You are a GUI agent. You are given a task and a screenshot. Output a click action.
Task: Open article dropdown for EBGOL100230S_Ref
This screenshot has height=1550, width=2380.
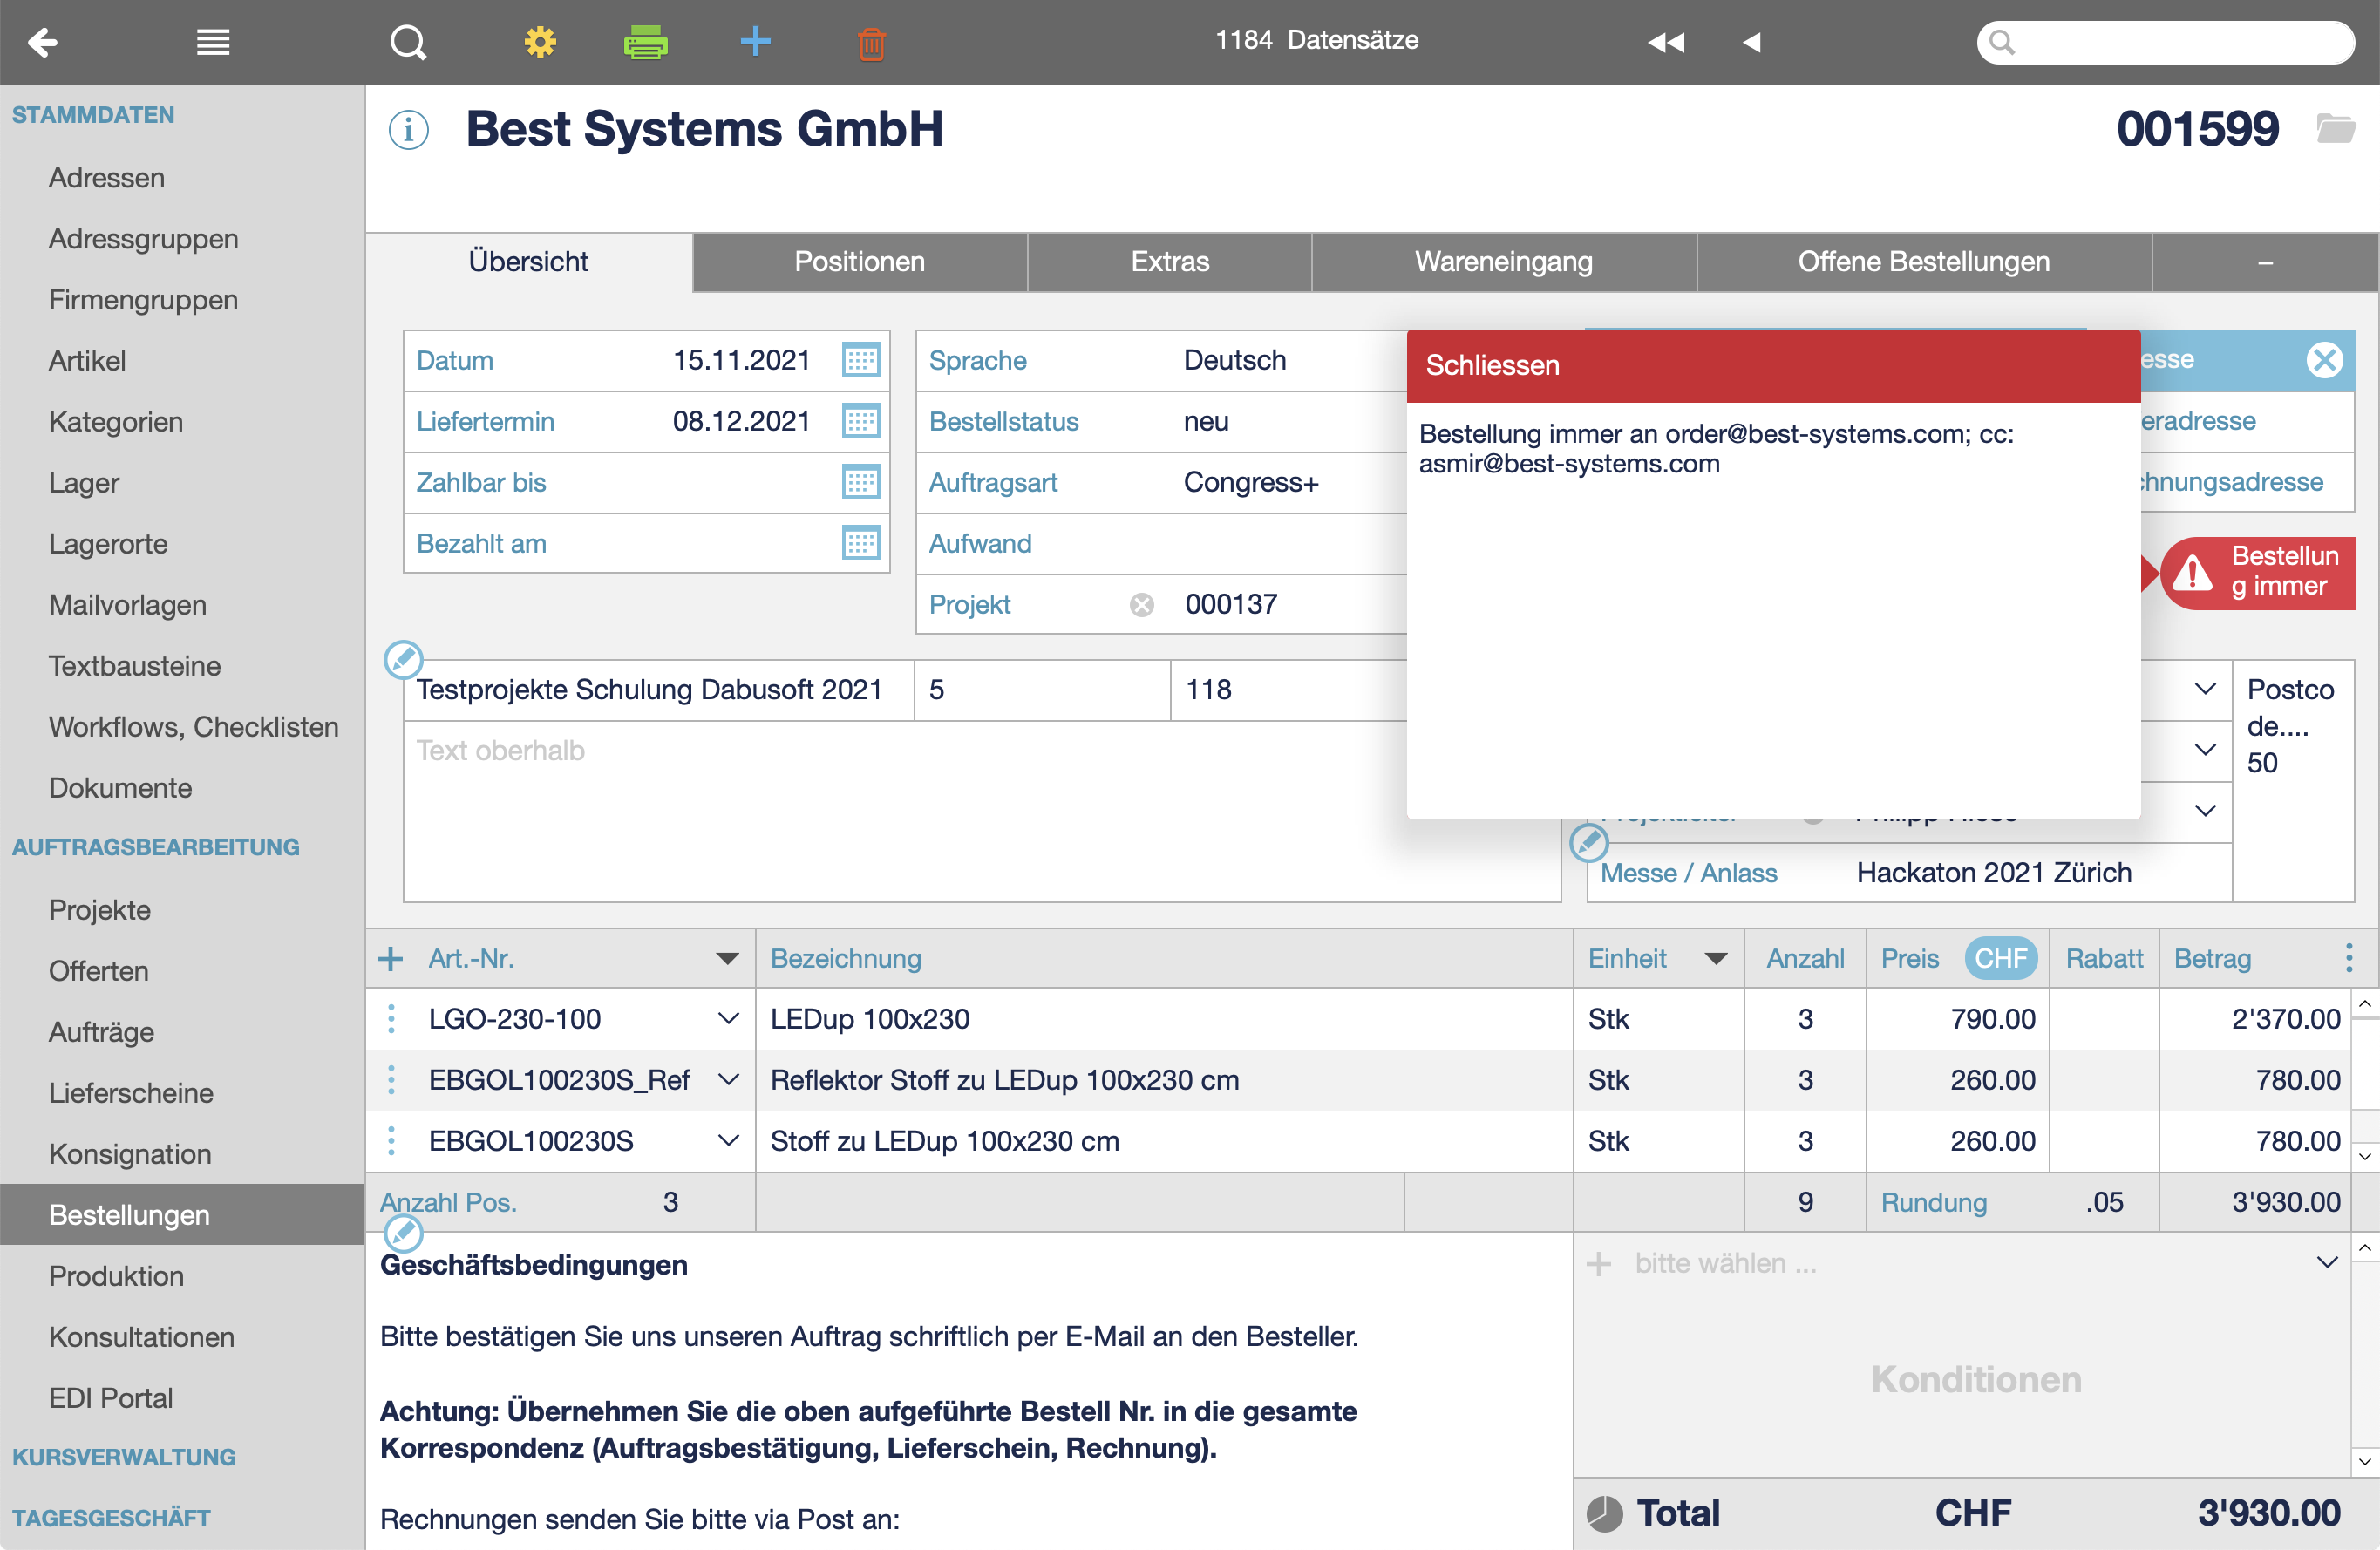[729, 1080]
